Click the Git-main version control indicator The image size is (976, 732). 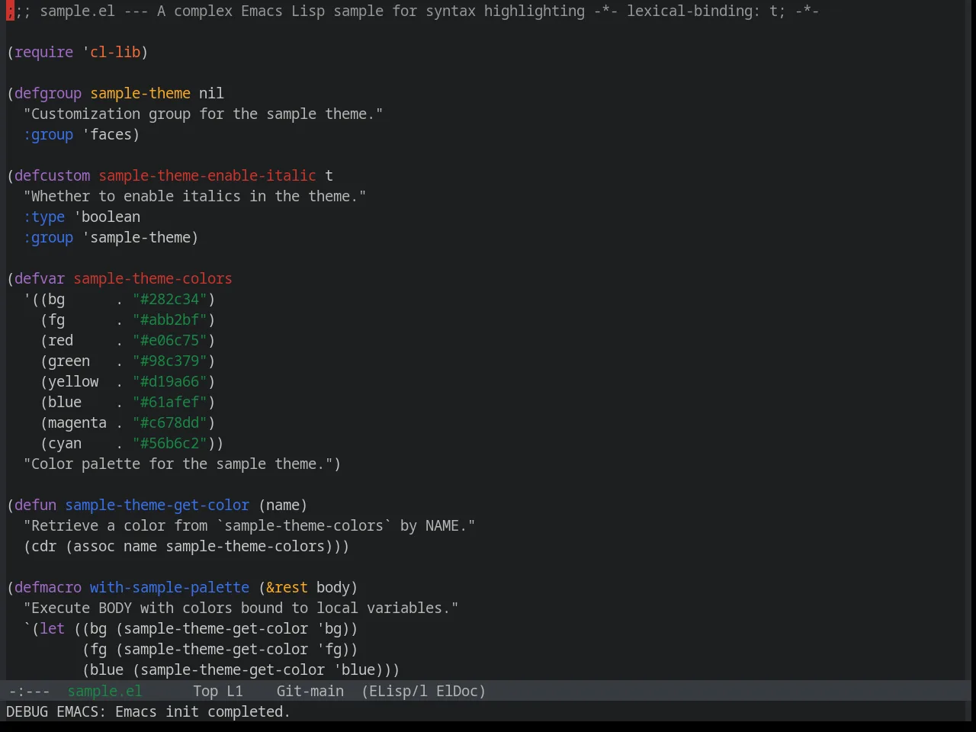tap(310, 691)
